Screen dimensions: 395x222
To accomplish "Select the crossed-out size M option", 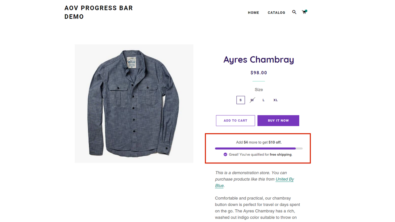I will 252,100.
